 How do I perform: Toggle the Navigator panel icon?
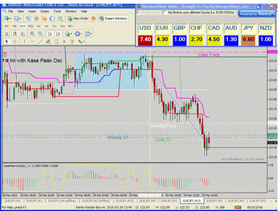(44, 18)
